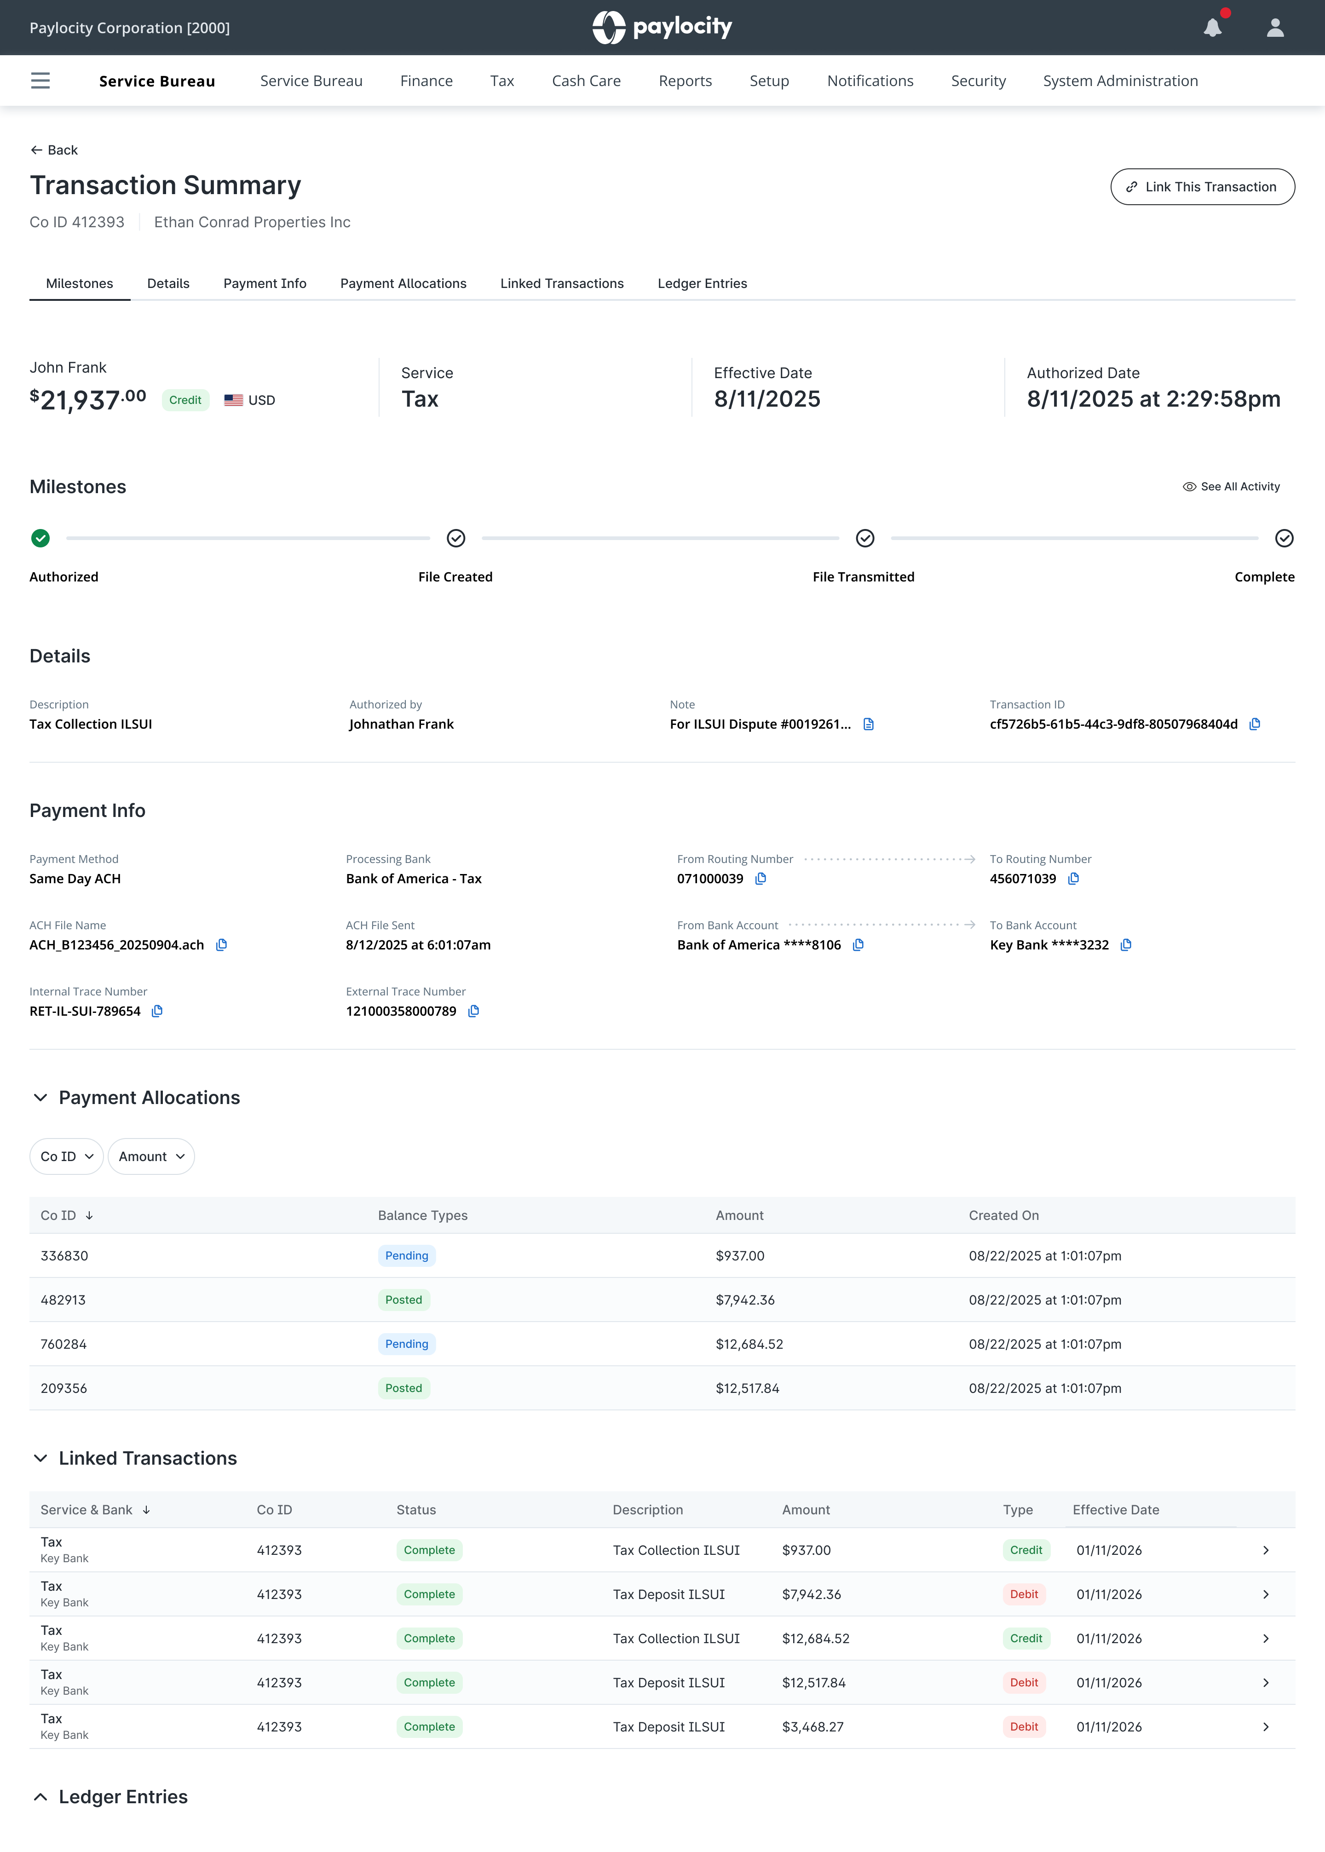Click See All Activity eye link
The image size is (1325, 1852).
[x=1231, y=486]
